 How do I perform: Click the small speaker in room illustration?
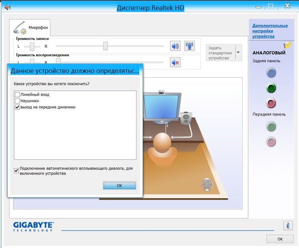186,118
